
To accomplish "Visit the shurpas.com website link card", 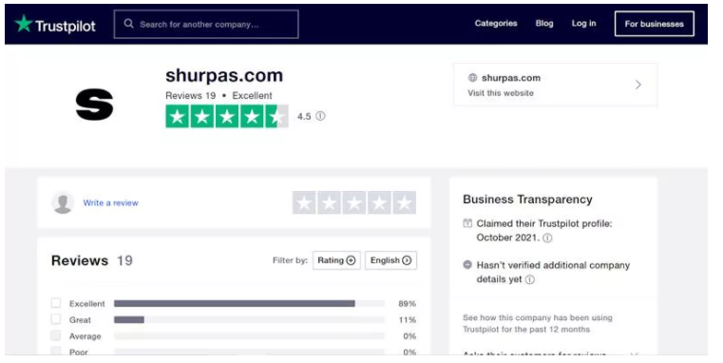I will 555,85.
